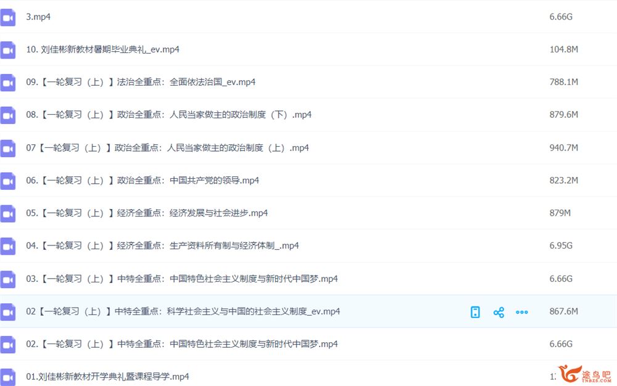Click video icon for 07 人民当家做主的政治制度（上）
This screenshot has width=617, height=386.
7,149
